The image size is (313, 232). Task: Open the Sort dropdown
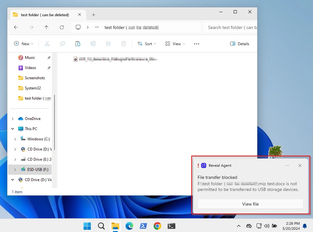pos(147,44)
